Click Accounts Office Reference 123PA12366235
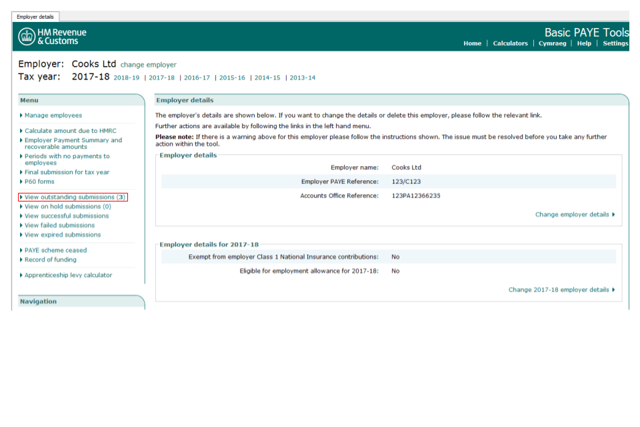640x427 pixels. pyautogui.click(x=416, y=195)
